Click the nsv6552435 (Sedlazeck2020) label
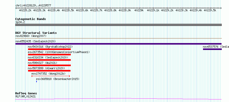229x102 pixels. pos(36,41)
